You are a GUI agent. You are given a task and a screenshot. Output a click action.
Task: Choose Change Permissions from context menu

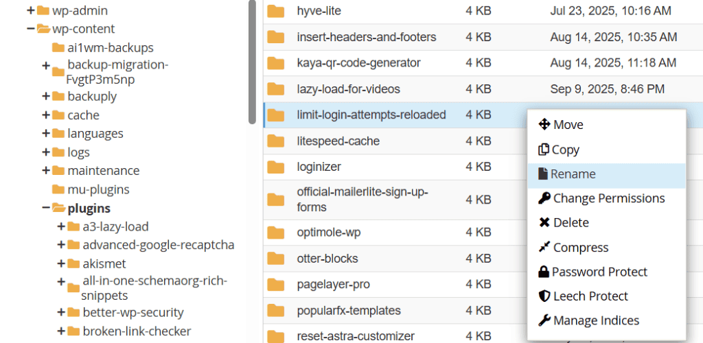608,198
